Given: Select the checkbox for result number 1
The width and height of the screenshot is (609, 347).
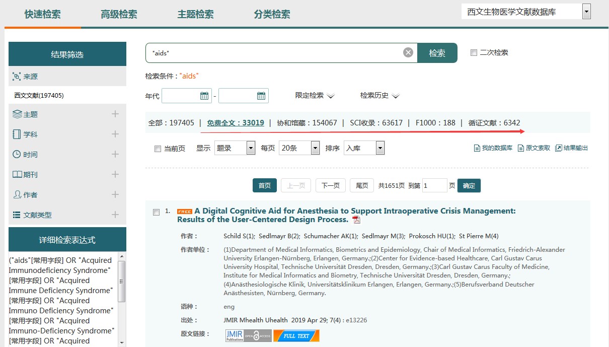Looking at the screenshot, I should coord(156,212).
